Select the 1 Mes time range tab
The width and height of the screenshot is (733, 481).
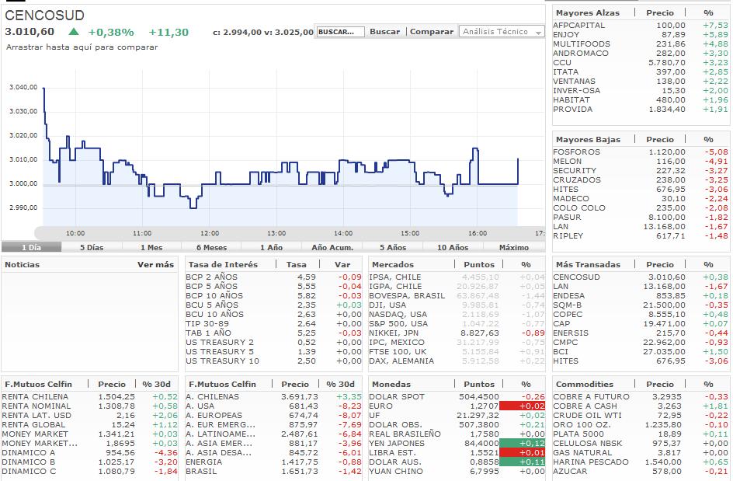coord(151,247)
